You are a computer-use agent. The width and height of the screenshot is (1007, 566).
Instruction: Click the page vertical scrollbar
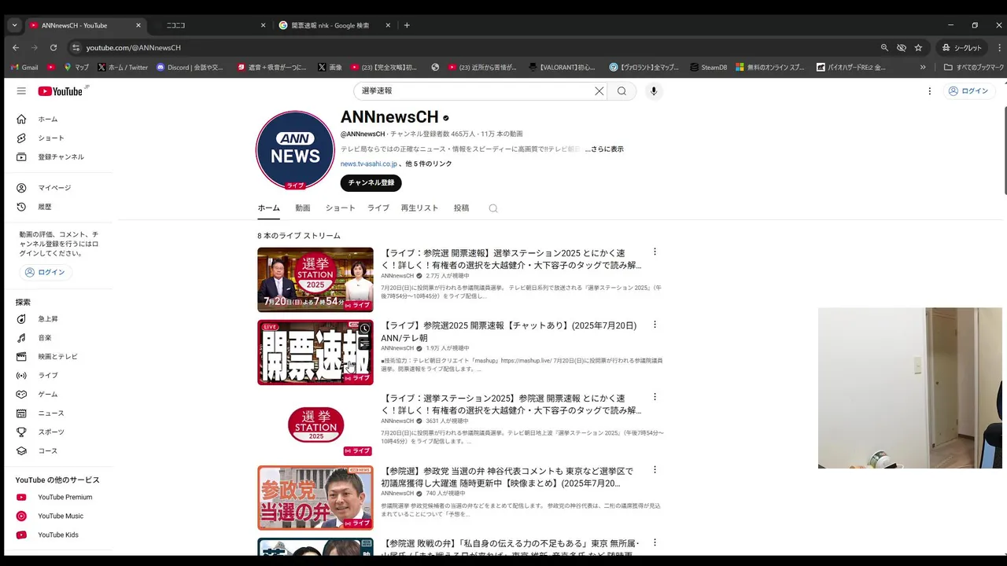pyautogui.click(x=1005, y=149)
